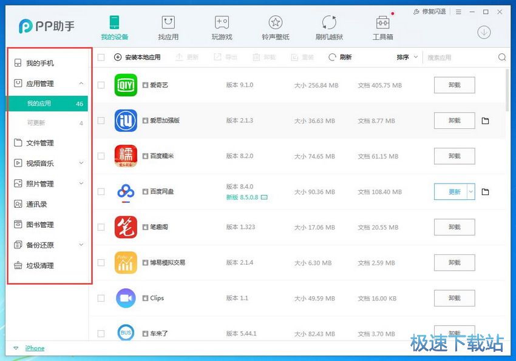Click the 车来了 app icon
The width and height of the screenshot is (516, 361).
(126, 332)
